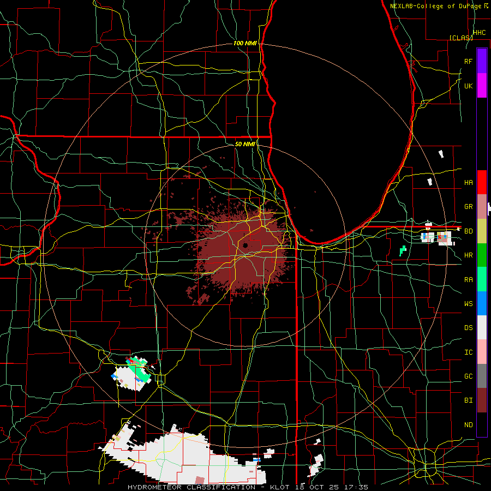Click the light pink IC legend swatch
This screenshot has height=491, width=491.
pyautogui.click(x=482, y=352)
